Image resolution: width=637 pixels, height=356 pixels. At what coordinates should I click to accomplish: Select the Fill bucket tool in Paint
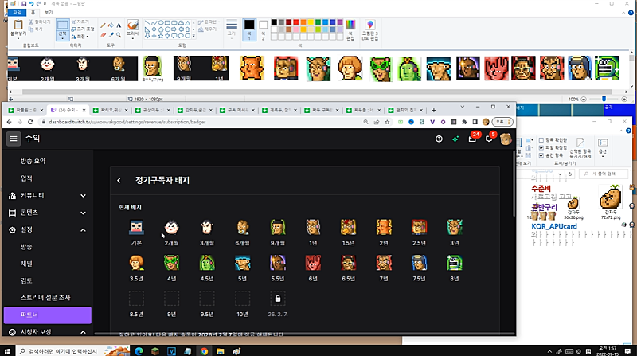[111, 25]
